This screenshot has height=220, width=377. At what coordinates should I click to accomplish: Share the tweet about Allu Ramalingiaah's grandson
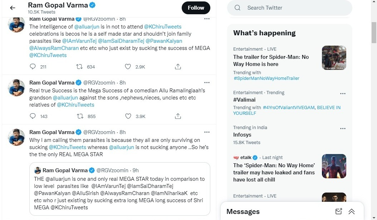[x=177, y=116]
